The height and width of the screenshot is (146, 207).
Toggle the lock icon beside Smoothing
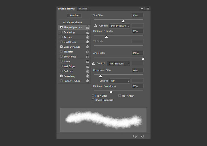coord(88,76)
